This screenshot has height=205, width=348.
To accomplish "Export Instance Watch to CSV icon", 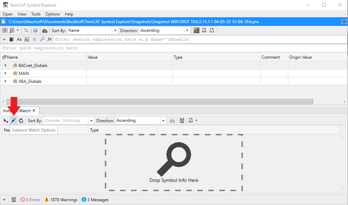I will click(191, 120).
